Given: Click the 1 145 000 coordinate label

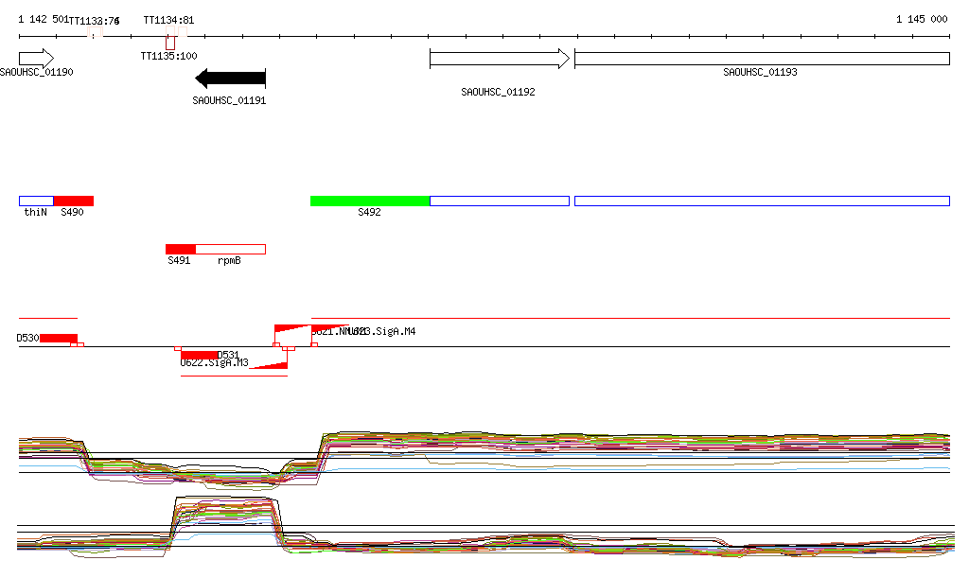Looking at the screenshot, I should [x=921, y=19].
